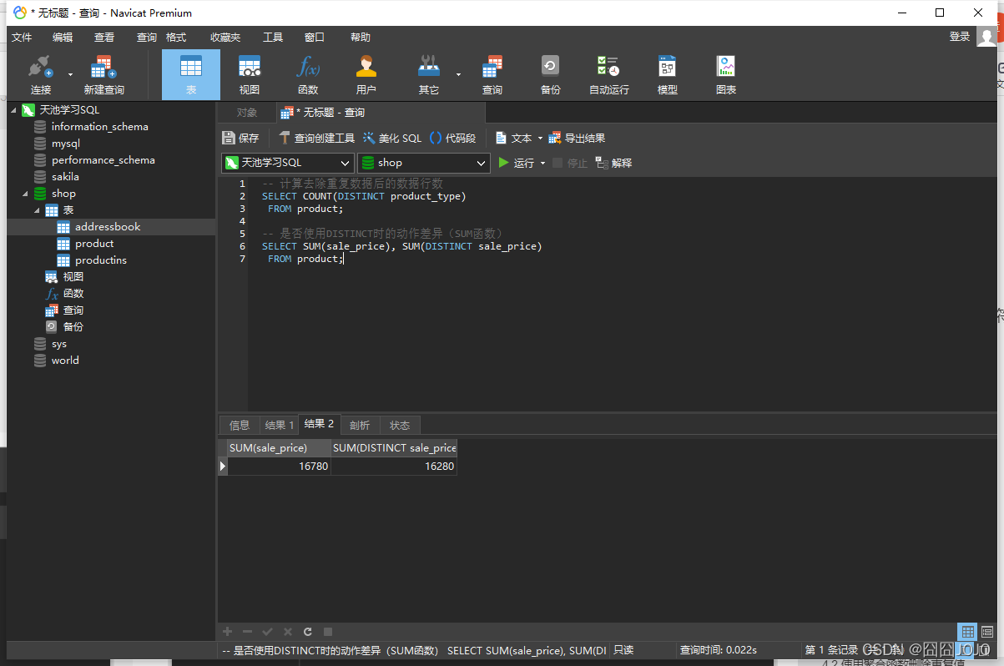Switch to the 状态 (Status) tab

[x=400, y=425]
